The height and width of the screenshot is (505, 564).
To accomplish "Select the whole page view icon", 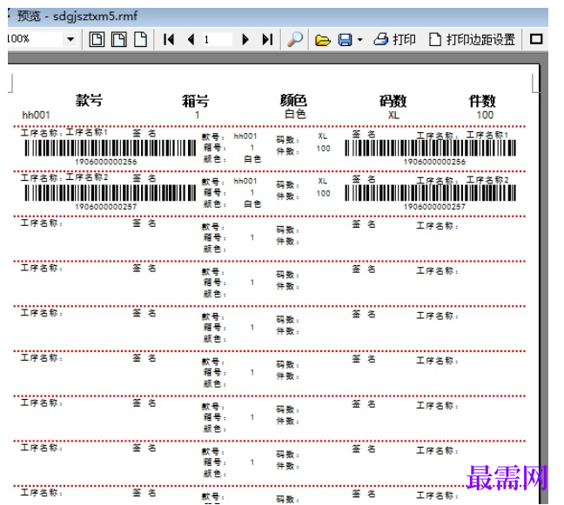I will (97, 39).
